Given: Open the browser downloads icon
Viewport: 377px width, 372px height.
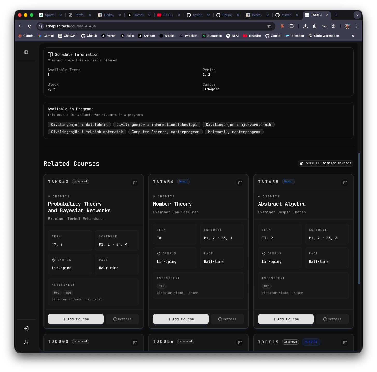Looking at the screenshot, I should click(305, 26).
